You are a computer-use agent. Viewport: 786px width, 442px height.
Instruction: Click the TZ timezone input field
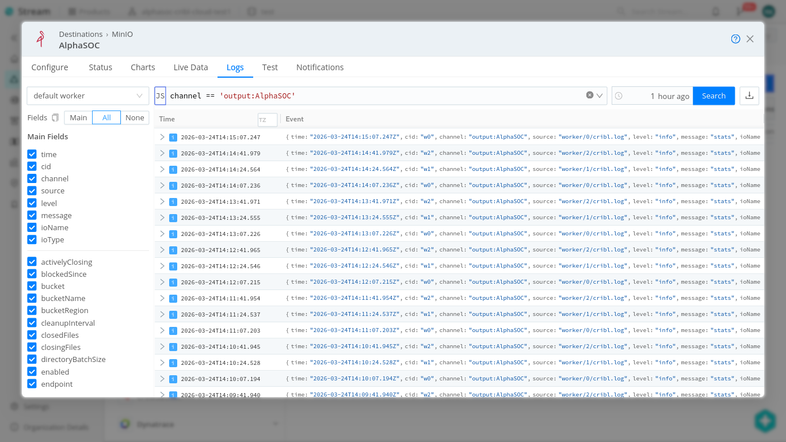(x=267, y=120)
